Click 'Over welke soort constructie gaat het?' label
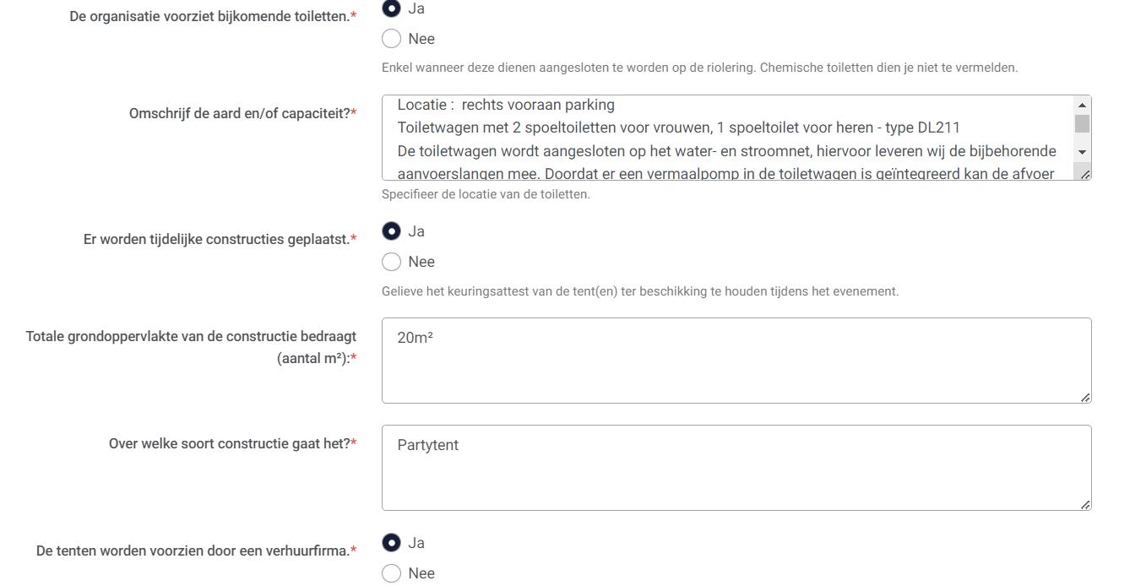This screenshot has height=586, width=1130. coord(229,443)
